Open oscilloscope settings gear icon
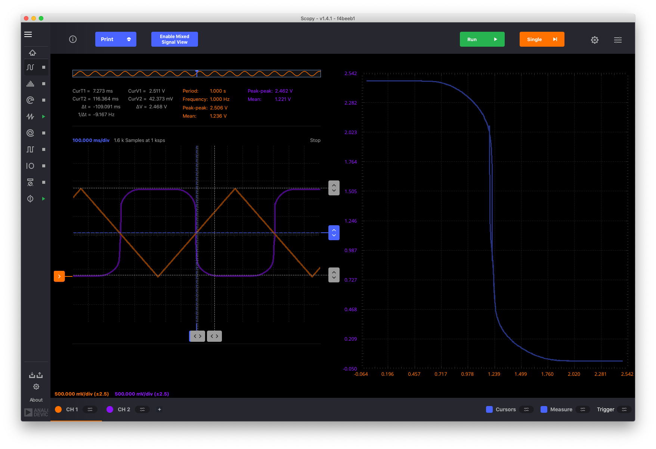Viewport: 656px width, 449px height. coord(595,40)
